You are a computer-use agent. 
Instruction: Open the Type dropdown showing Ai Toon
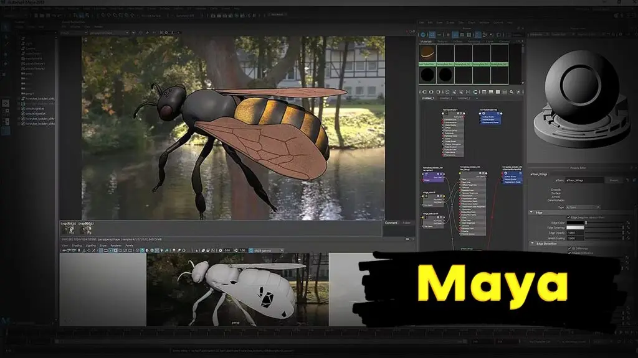tap(583, 208)
